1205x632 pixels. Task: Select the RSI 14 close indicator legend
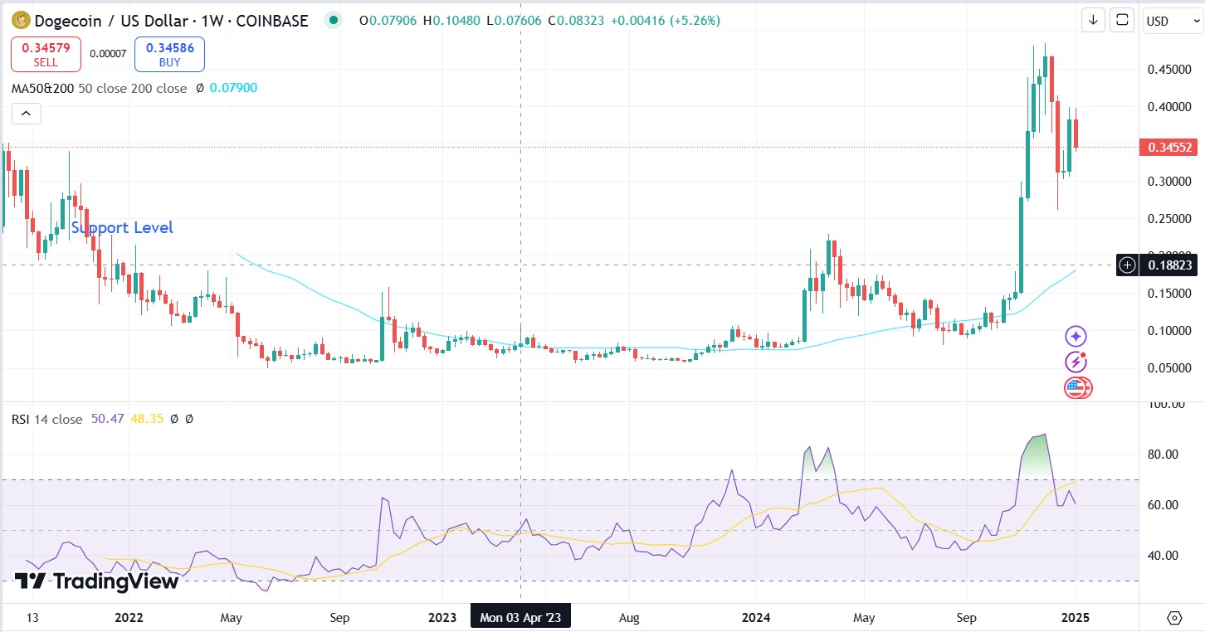[x=46, y=420]
